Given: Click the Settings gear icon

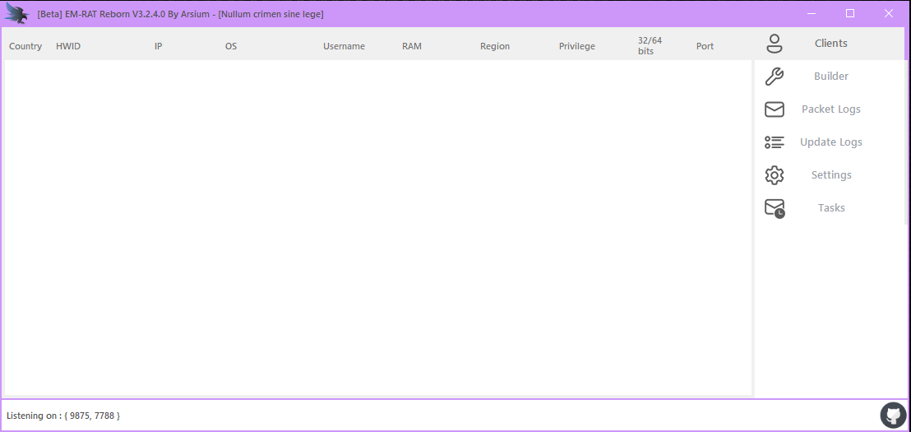Looking at the screenshot, I should pos(775,175).
